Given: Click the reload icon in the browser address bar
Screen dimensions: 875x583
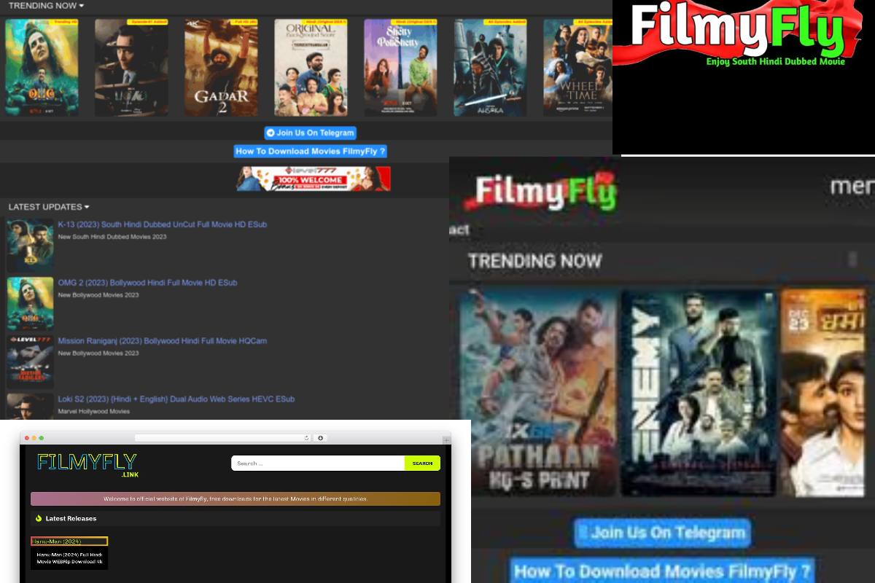Looking at the screenshot, I should coord(306,438).
